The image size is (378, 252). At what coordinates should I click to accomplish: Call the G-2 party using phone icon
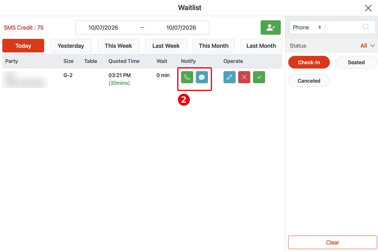click(187, 77)
